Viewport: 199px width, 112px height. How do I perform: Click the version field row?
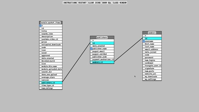51,80
